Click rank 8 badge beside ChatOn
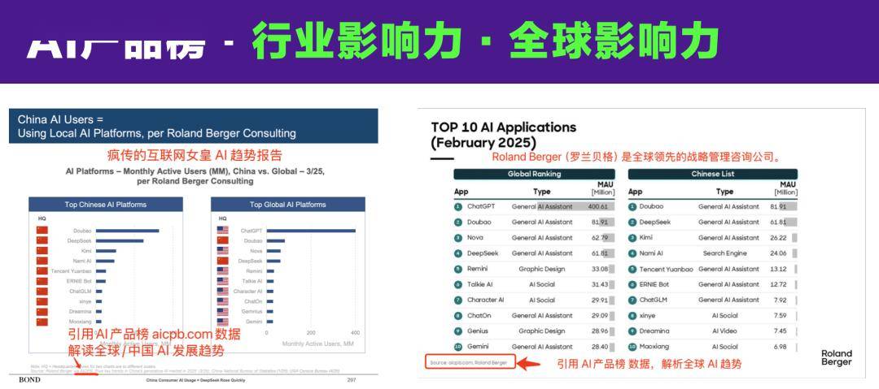Image resolution: width=879 pixels, height=389 pixels. coord(458,316)
